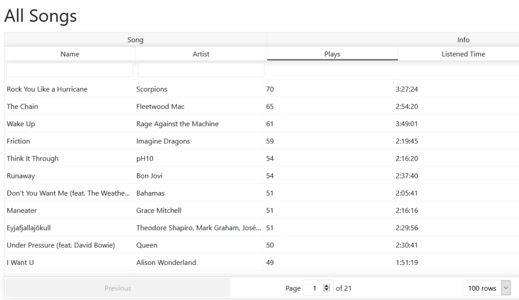Click the page number input box
The height and width of the screenshot is (300, 519).
coord(314,288)
